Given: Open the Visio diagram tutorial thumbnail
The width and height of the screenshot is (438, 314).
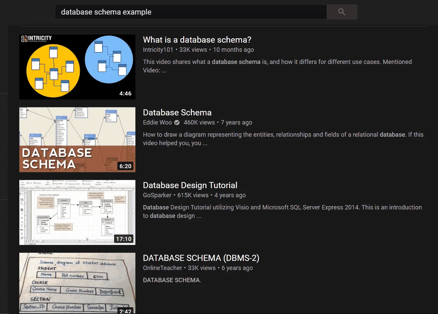Looking at the screenshot, I should (77, 212).
